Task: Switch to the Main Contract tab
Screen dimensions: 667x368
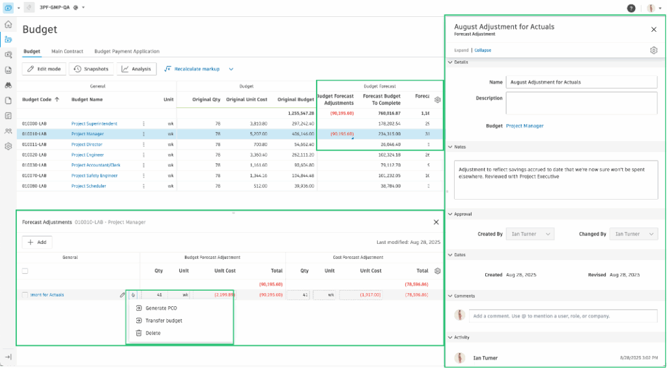Action: pos(67,51)
